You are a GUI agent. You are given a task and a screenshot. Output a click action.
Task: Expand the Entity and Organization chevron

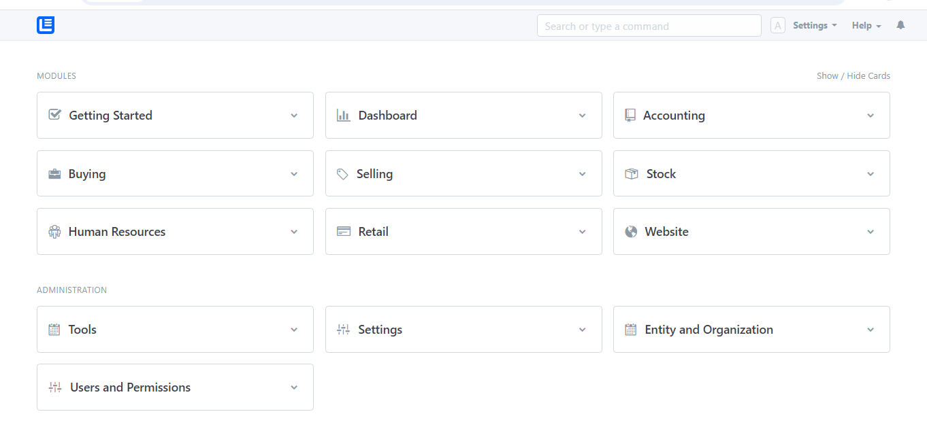point(871,330)
